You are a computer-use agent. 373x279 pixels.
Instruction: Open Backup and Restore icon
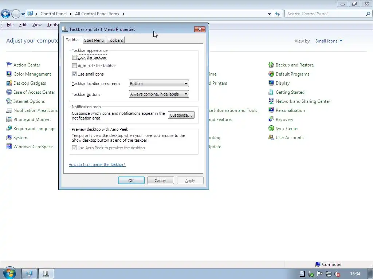pos(271,65)
